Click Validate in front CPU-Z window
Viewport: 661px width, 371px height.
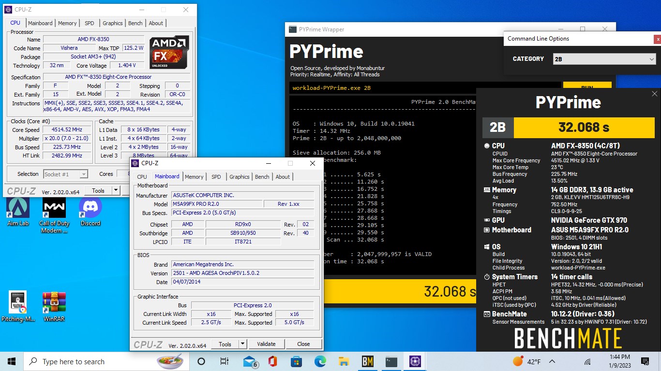pos(266,344)
